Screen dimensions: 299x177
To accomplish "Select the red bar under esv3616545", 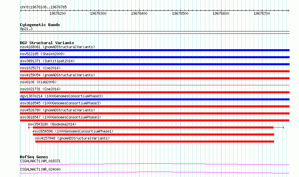I will click(x=155, y=106).
